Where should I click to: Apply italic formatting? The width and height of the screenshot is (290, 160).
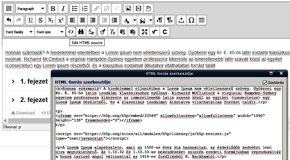coord(63,8)
